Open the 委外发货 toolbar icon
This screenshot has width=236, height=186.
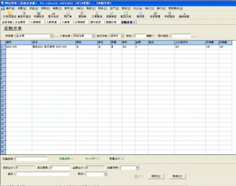53,15
